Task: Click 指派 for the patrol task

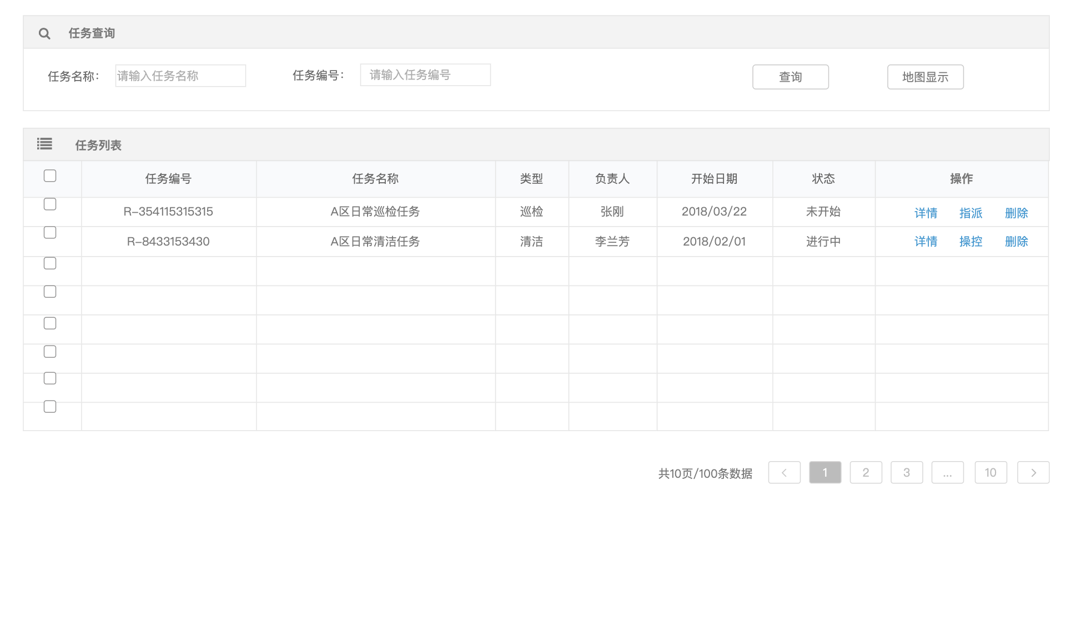Action: (971, 213)
